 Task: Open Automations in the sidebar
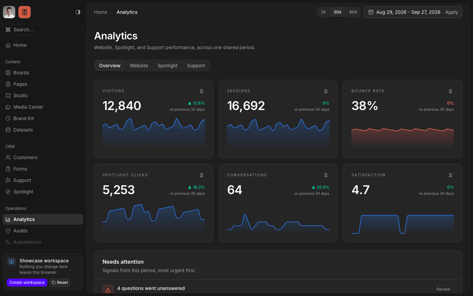click(x=43, y=242)
